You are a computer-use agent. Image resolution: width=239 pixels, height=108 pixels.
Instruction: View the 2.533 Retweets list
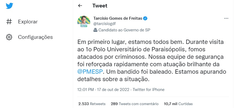coord(92,104)
